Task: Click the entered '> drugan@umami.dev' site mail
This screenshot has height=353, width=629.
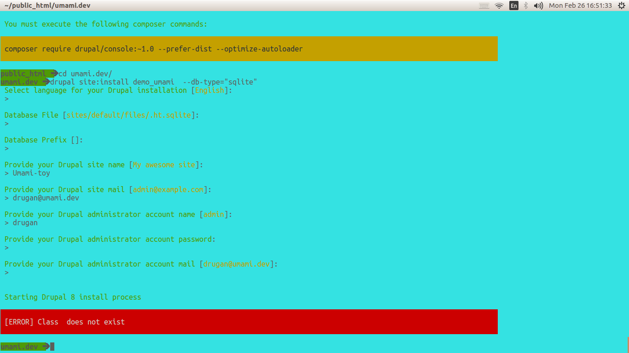Action: (42, 198)
